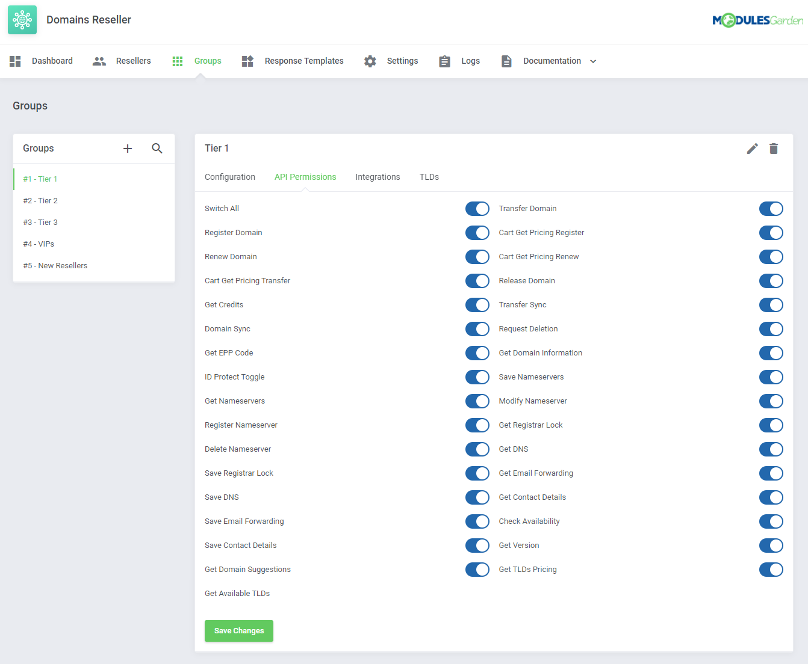Open the TLDs tab

(429, 177)
